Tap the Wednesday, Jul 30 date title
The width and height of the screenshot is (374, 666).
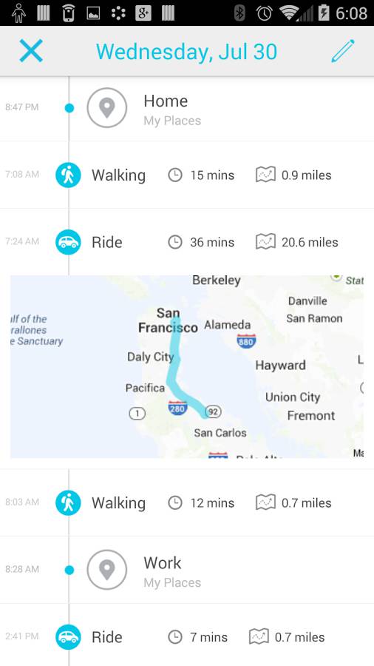[x=186, y=52]
